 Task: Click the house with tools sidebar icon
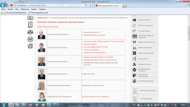pyautogui.click(x=30, y=46)
